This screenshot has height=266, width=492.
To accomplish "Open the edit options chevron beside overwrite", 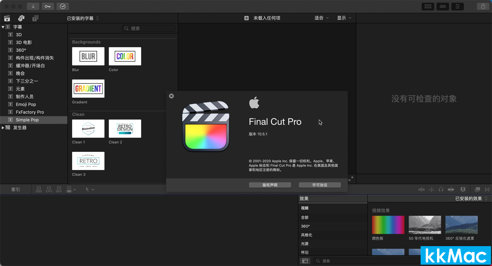I will 74,190.
